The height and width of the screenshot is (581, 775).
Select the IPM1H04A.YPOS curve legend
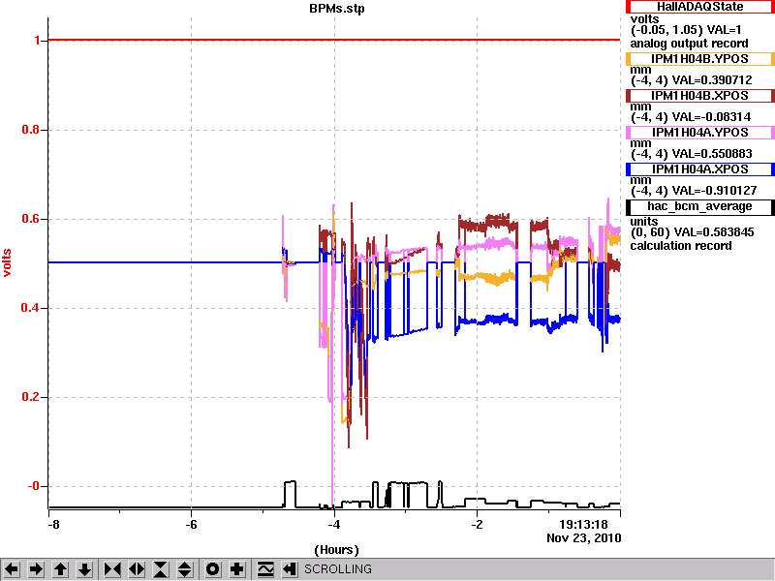click(699, 133)
